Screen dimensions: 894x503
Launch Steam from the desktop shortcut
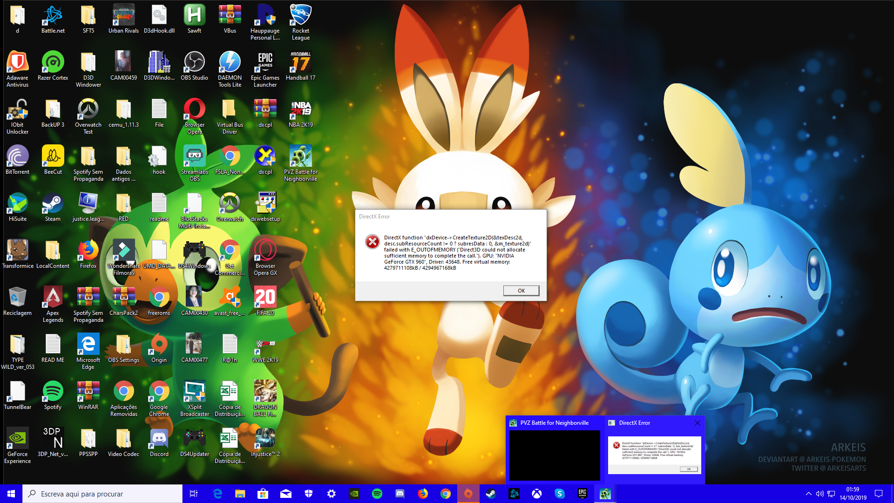click(x=53, y=204)
